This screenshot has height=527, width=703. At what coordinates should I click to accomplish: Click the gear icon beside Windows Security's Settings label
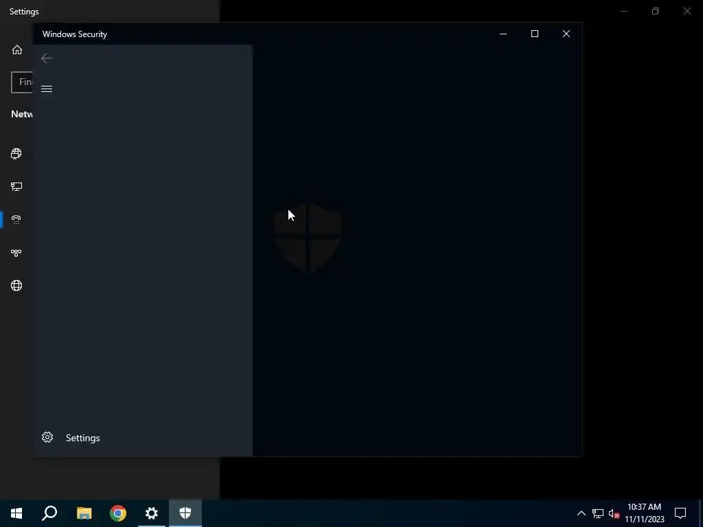[47, 437]
